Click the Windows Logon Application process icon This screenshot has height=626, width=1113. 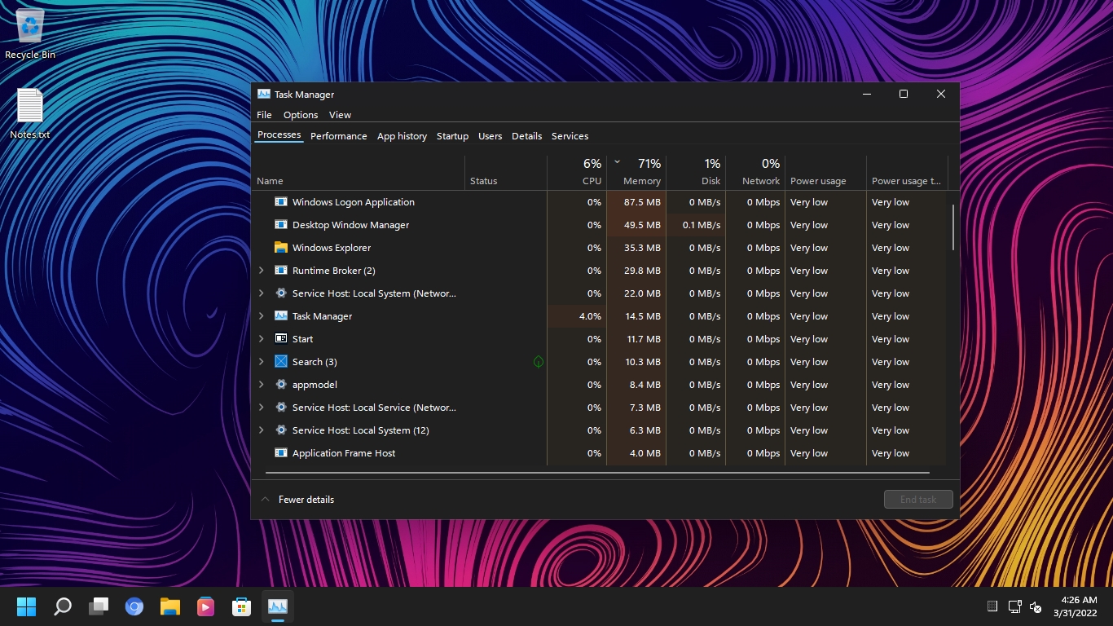coord(281,201)
